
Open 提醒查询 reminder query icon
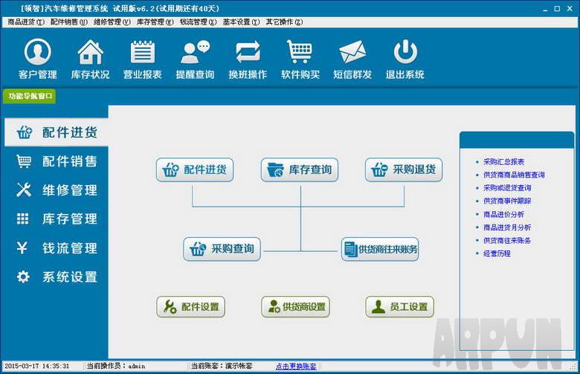click(195, 59)
